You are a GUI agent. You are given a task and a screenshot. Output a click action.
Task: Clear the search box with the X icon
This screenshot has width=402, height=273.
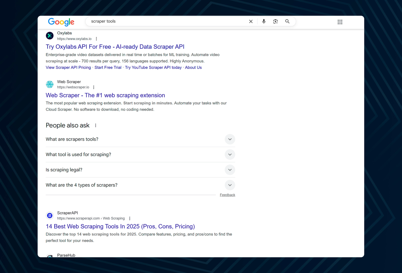click(x=251, y=21)
